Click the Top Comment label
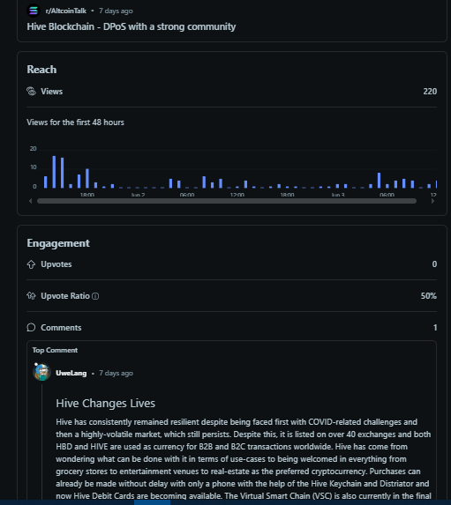451x505 pixels. coord(55,351)
